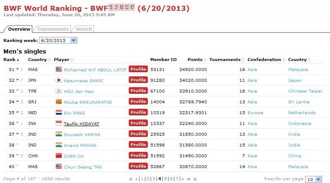
Task: Click the Netherlands flag beside Eric PANG
Action: [x=59, y=112]
